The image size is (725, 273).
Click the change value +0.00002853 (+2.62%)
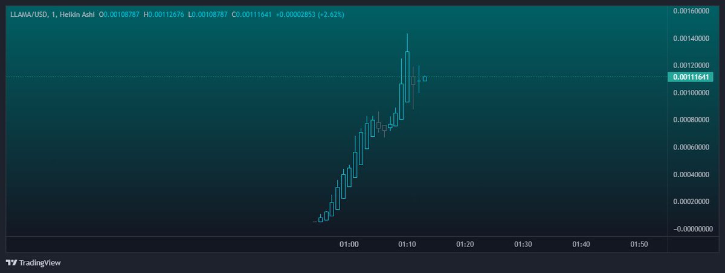310,13
